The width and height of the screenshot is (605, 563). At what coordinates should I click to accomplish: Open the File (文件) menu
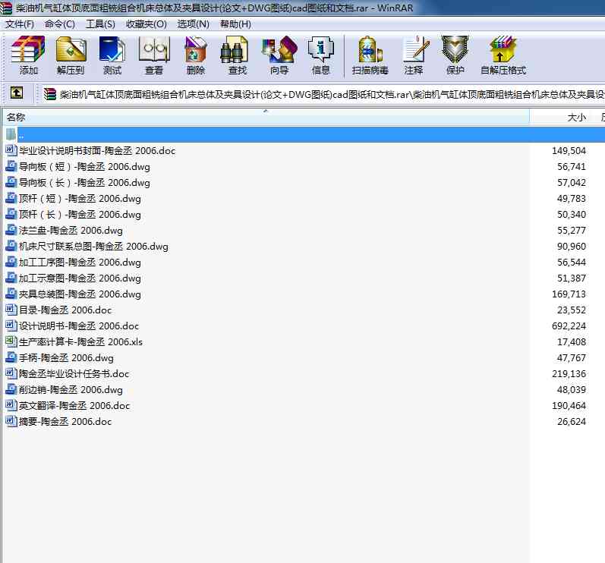20,24
